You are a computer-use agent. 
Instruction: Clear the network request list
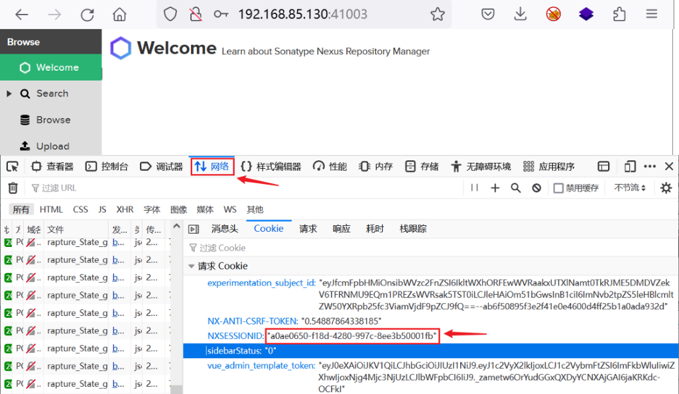(13, 187)
